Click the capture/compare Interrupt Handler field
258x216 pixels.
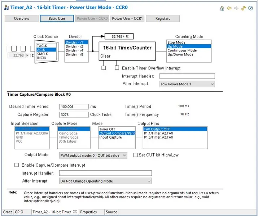coord(105,173)
